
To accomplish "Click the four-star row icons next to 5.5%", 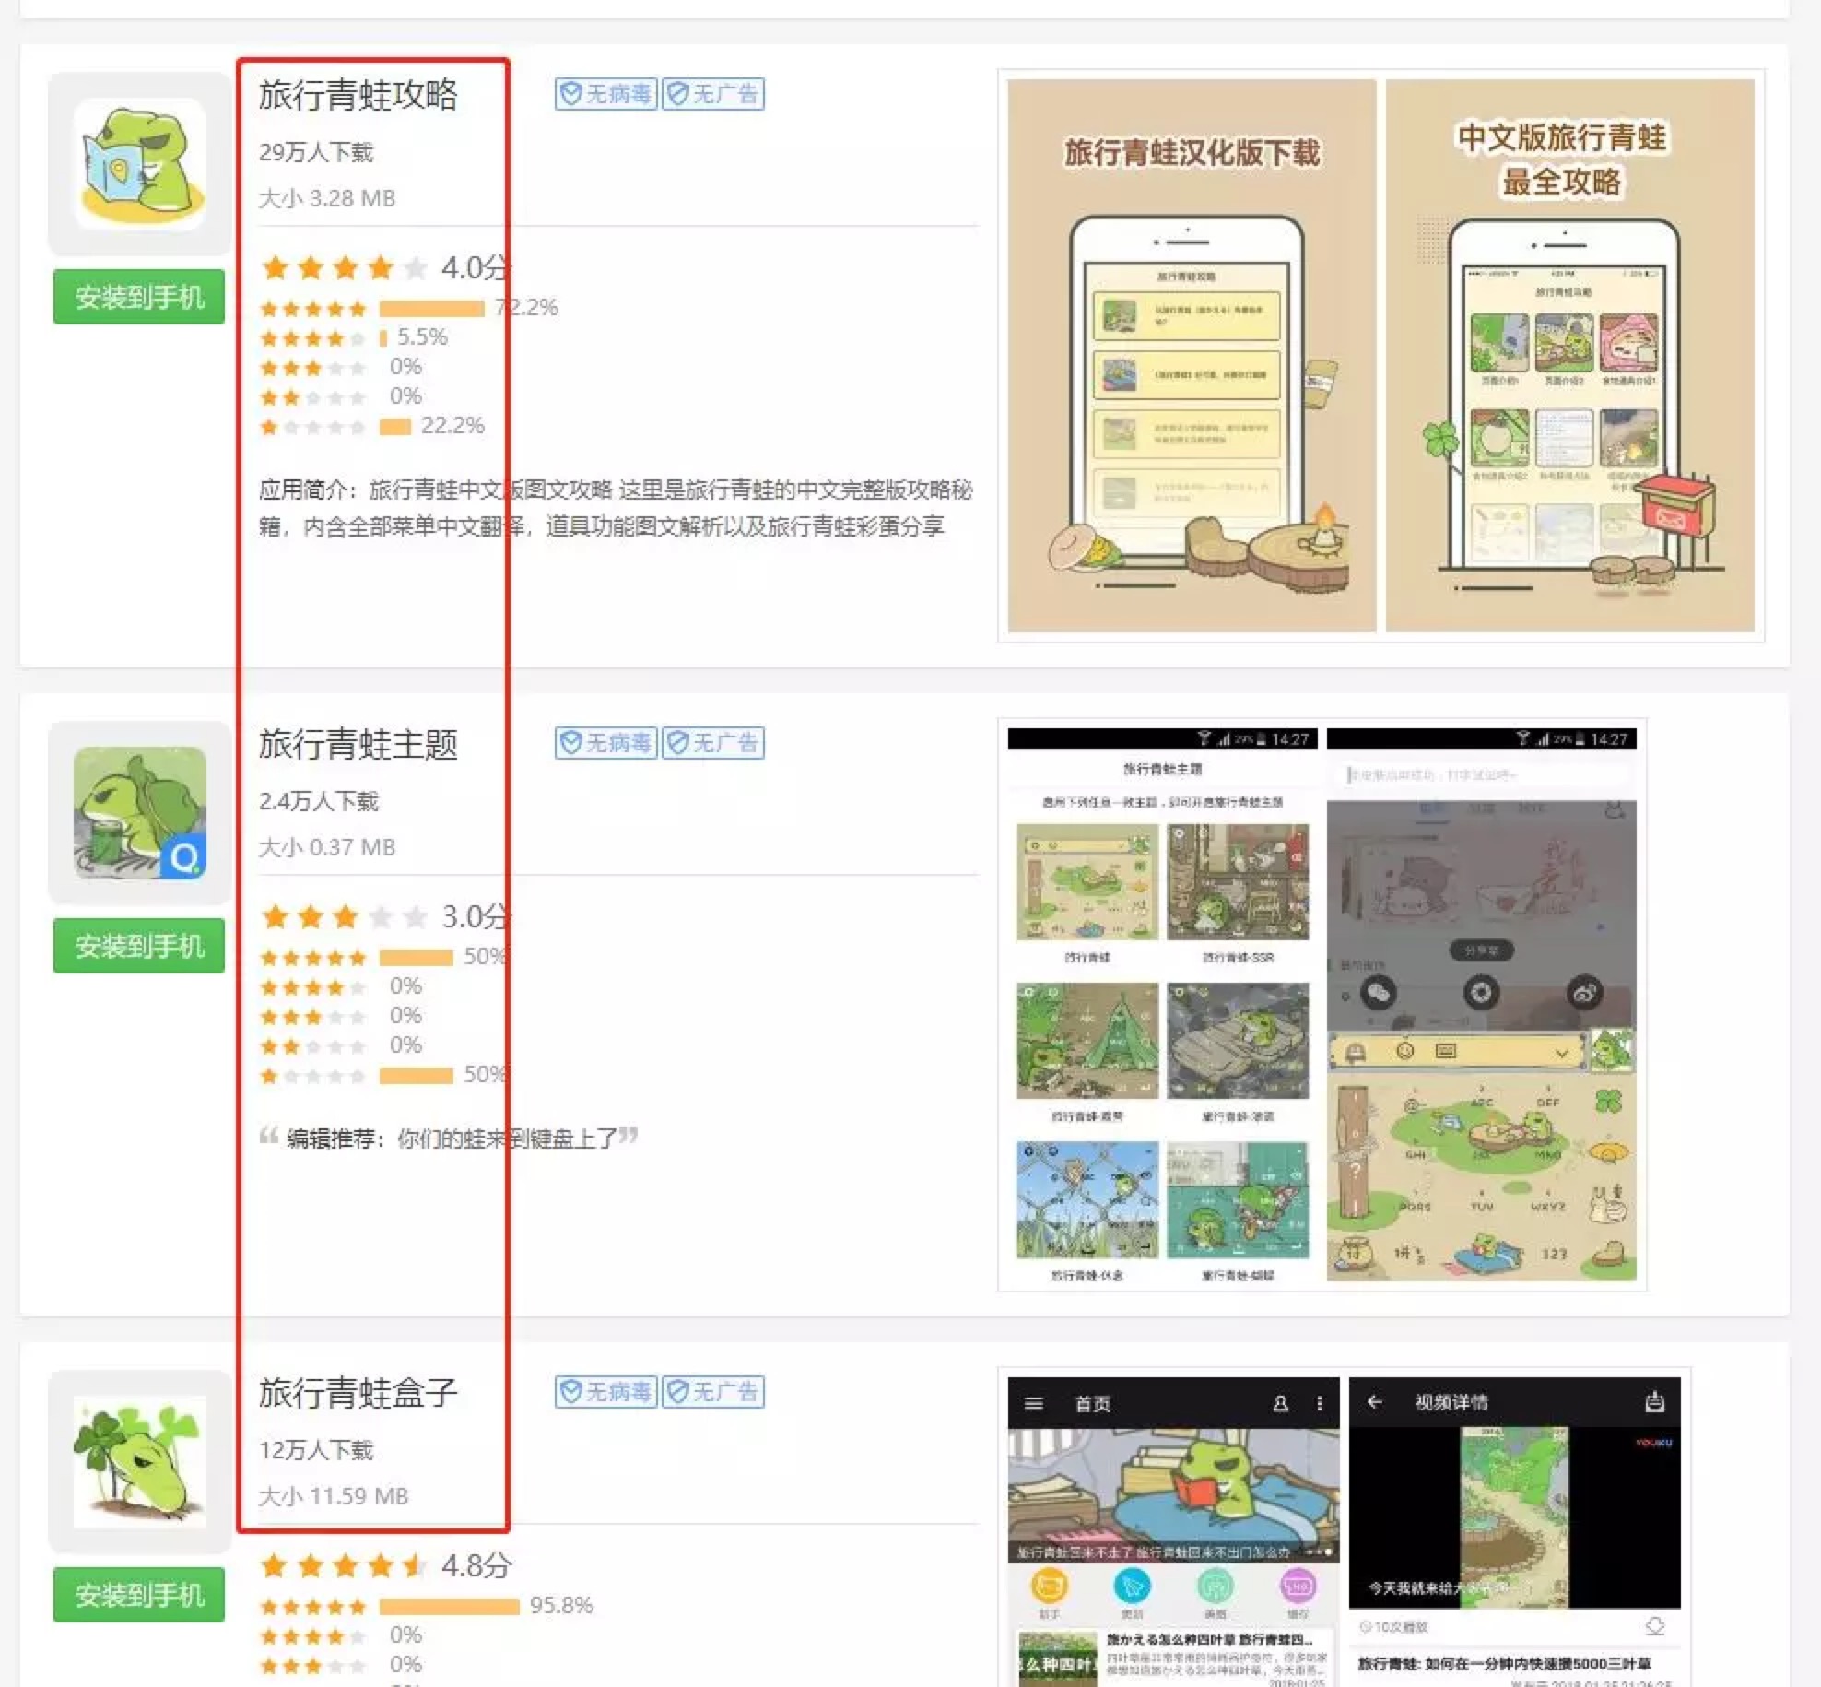I will point(313,338).
